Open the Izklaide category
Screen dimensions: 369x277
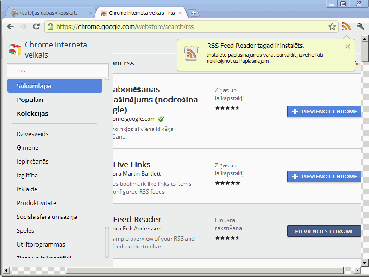(27, 189)
